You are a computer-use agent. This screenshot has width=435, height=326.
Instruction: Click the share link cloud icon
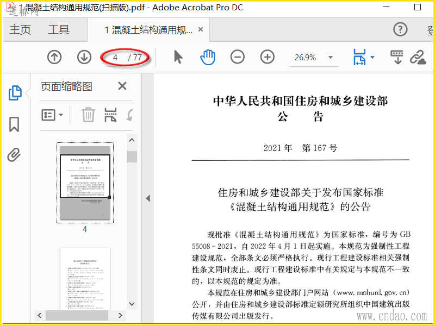coord(418,58)
